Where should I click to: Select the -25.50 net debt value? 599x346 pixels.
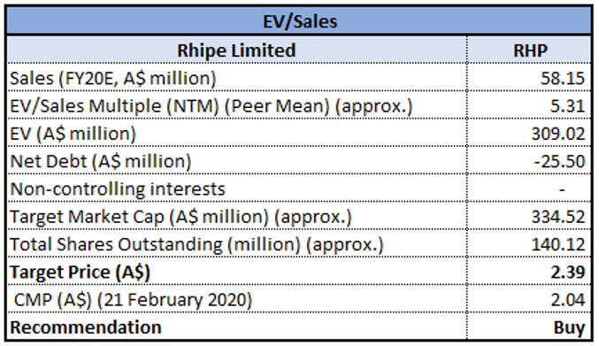pos(559,161)
